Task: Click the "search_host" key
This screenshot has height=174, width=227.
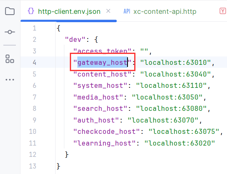Action: pyautogui.click(x=100, y=108)
